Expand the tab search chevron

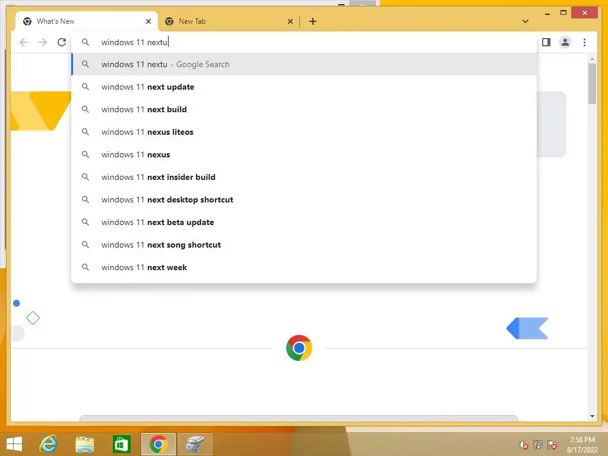tap(525, 21)
